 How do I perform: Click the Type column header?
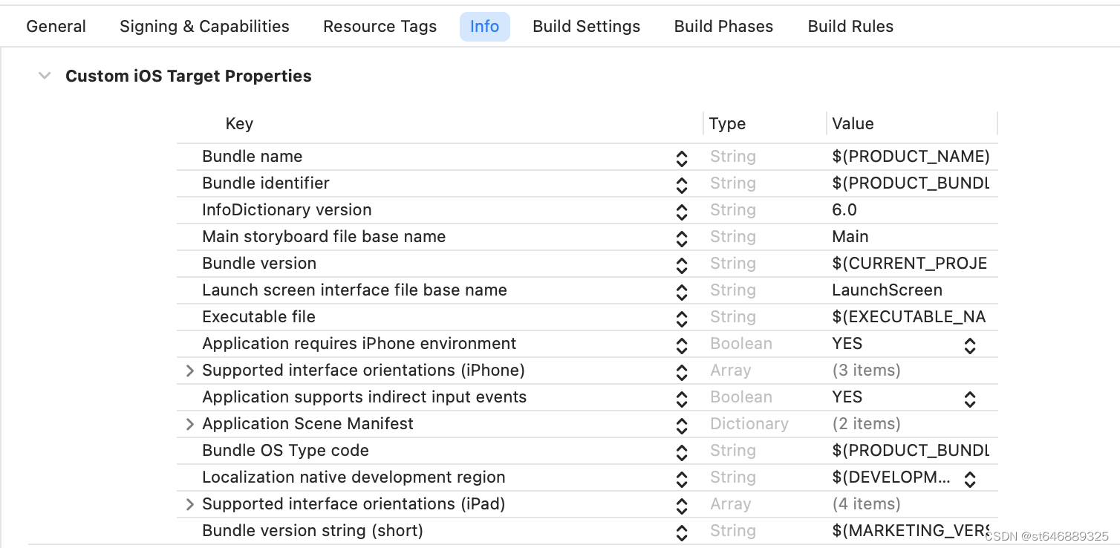point(727,124)
